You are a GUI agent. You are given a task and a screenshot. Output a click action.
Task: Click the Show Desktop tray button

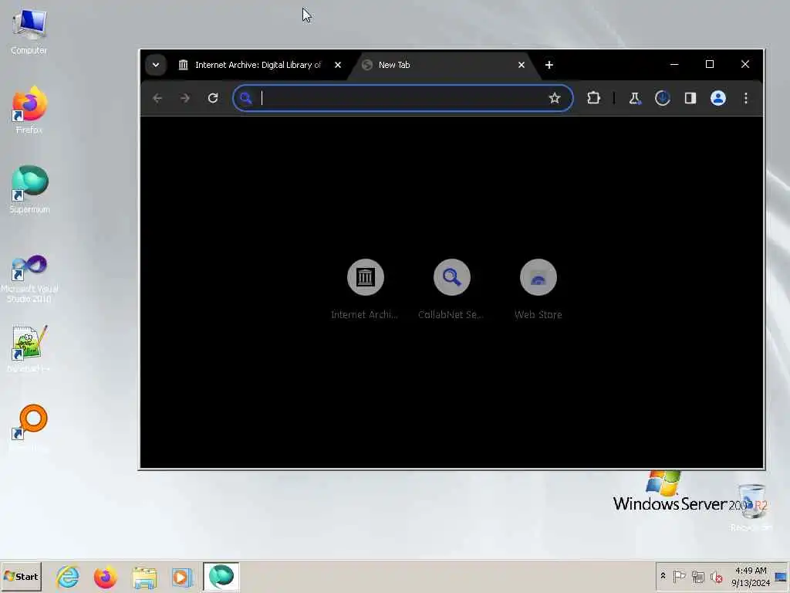click(782, 576)
